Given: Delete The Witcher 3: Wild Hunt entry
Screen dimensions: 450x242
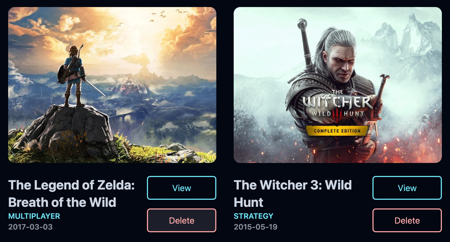Looking at the screenshot, I should (407, 220).
